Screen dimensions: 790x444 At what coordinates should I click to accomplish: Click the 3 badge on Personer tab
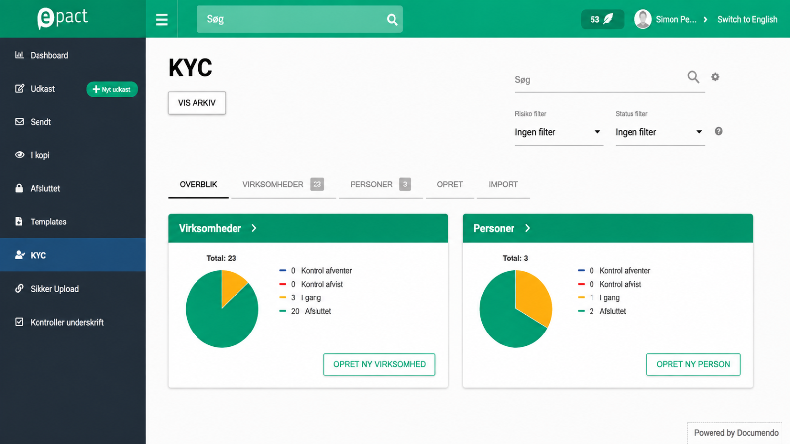click(405, 184)
